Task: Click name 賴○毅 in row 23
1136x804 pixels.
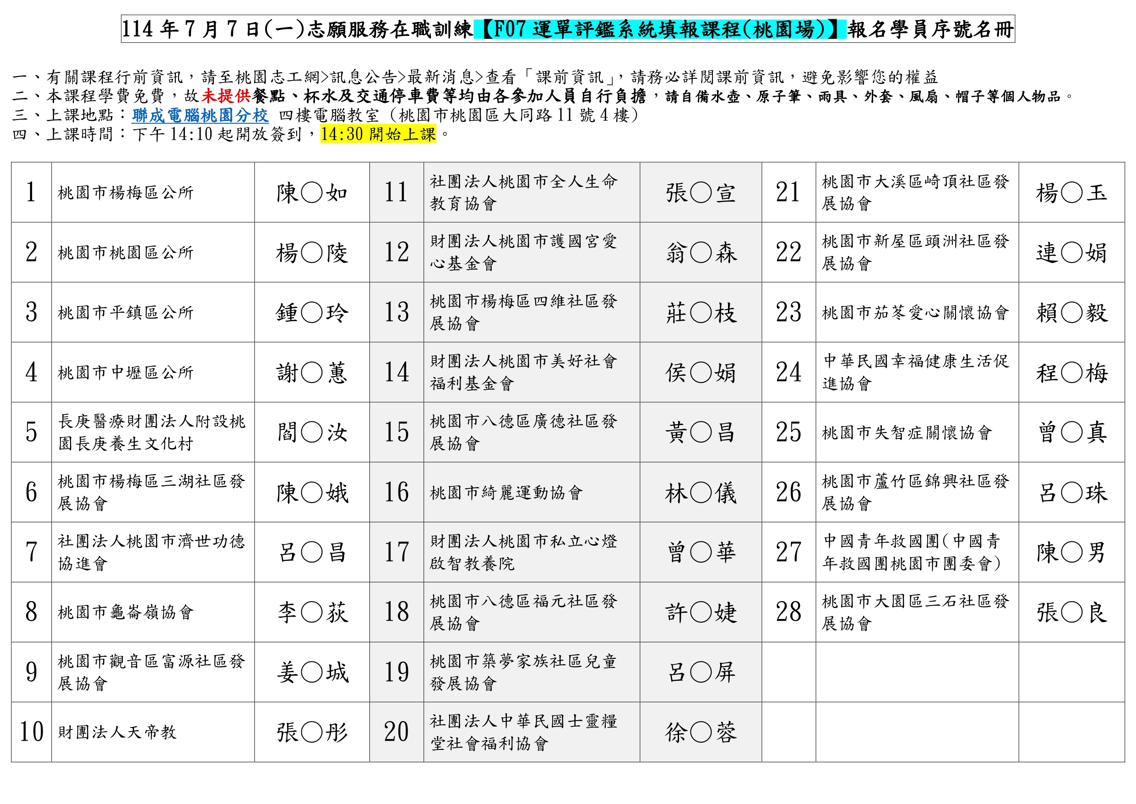Action: tap(1072, 313)
